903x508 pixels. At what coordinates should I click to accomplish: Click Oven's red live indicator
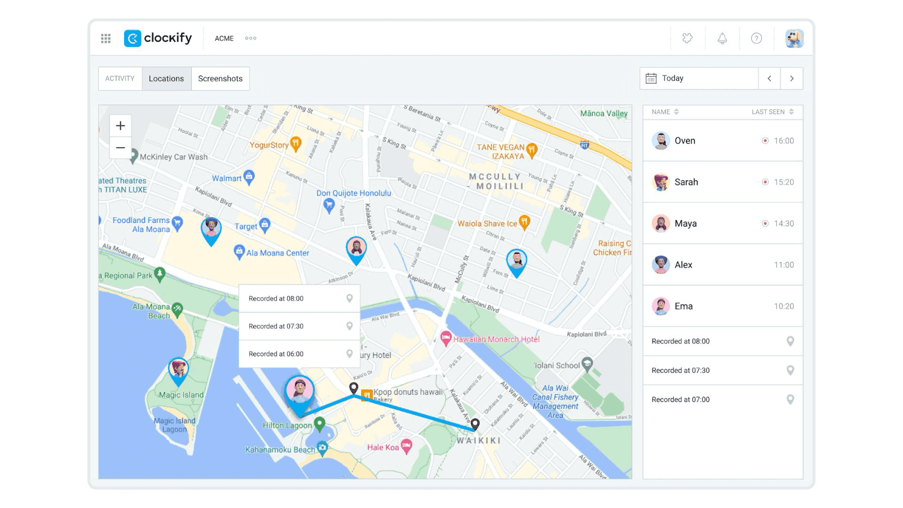tap(765, 141)
